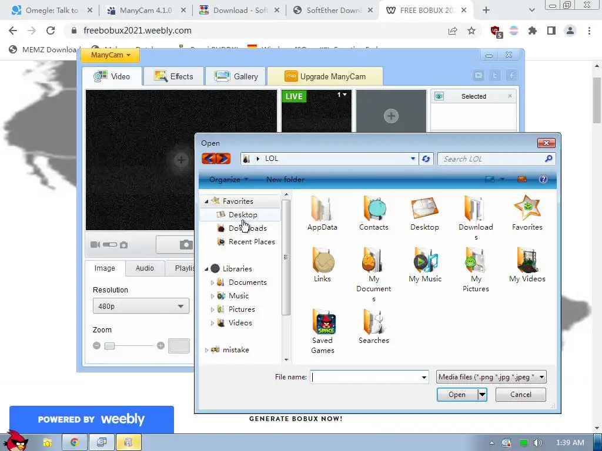Open the Open dialog help icon

[x=543, y=179]
